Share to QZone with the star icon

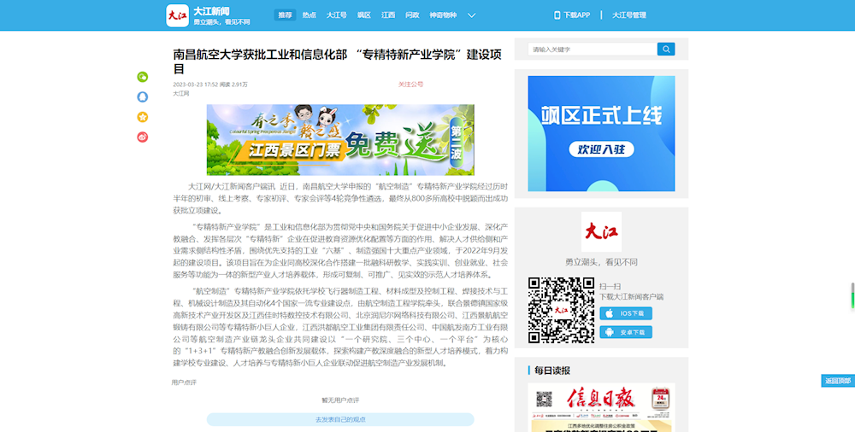(x=143, y=117)
